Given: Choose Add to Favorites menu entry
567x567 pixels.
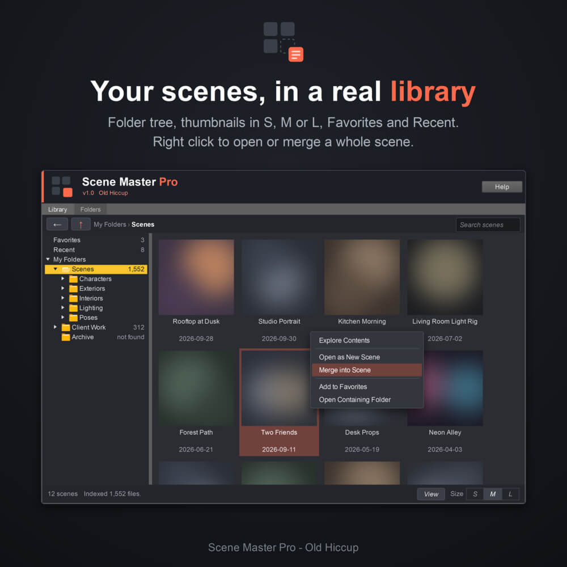Looking at the screenshot, I should point(367,387).
